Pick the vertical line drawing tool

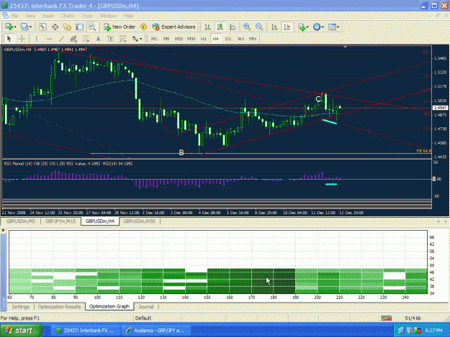pos(37,39)
